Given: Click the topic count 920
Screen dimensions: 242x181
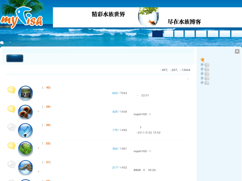Looking at the screenshot, I should tap(115, 93).
